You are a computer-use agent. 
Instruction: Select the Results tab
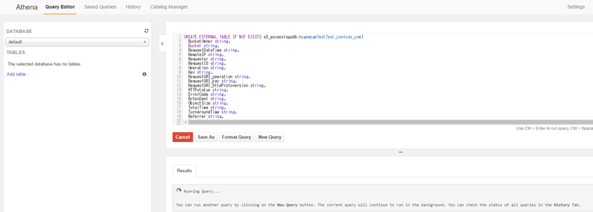[x=185, y=170]
